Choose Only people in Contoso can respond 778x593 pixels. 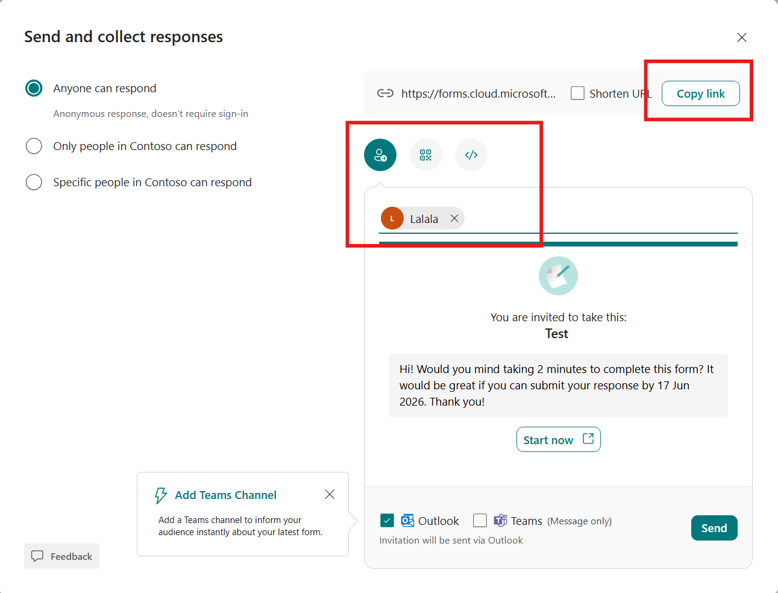(x=34, y=146)
